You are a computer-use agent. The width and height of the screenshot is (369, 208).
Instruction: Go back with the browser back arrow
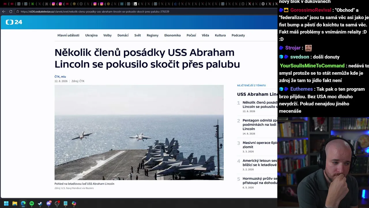(x=4, y=12)
